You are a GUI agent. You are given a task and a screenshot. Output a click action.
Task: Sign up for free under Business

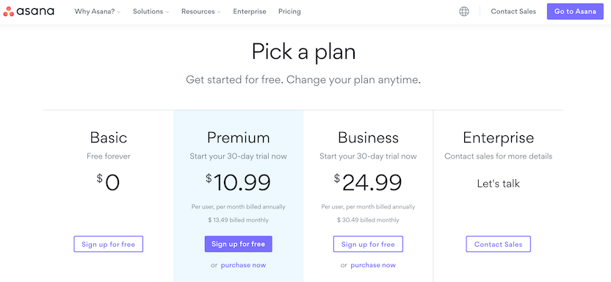coord(368,245)
